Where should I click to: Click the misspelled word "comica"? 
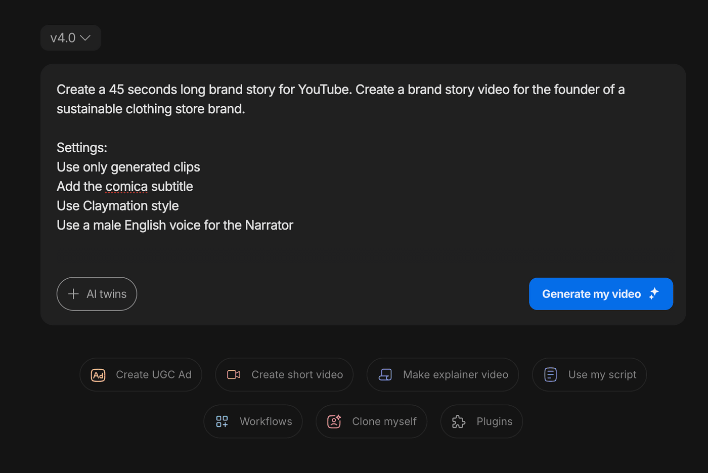pyautogui.click(x=126, y=187)
